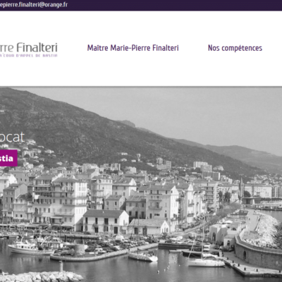Click the white sailboat moored at the pier

[x=206, y=262]
